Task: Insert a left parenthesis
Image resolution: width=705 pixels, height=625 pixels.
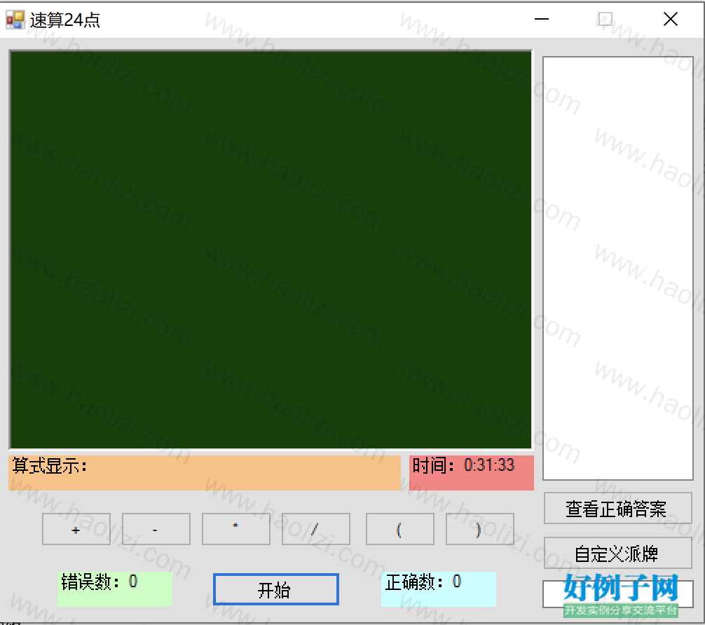Action: 399,529
